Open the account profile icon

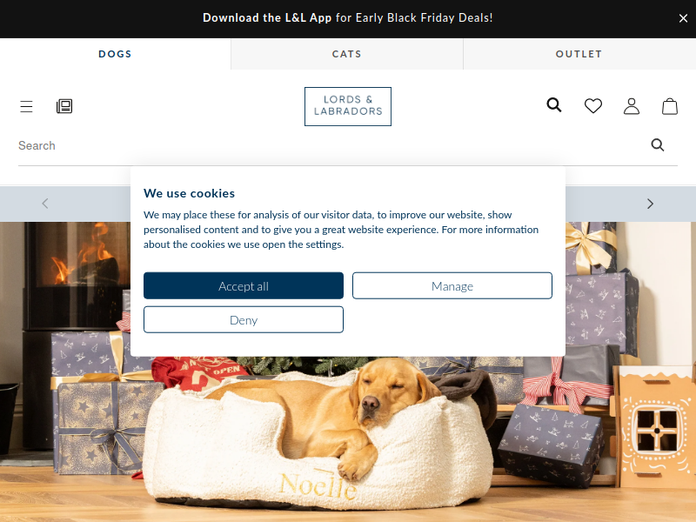[x=632, y=106]
